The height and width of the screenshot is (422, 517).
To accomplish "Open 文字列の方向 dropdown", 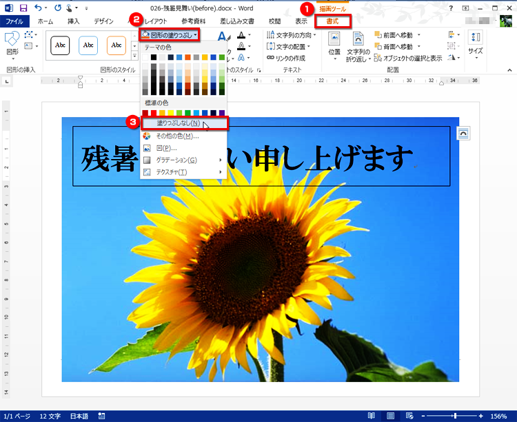I will (291, 35).
